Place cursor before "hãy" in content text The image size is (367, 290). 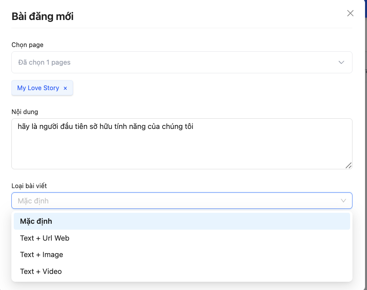[x=18, y=127]
